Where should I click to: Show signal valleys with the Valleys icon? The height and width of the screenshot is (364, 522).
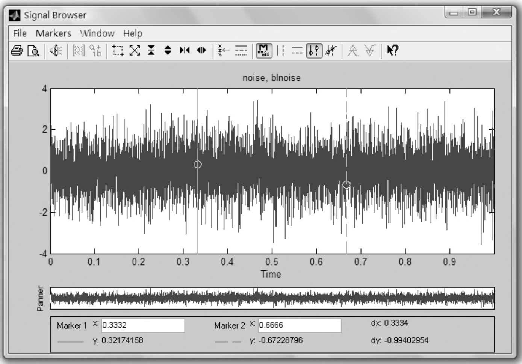(370, 50)
